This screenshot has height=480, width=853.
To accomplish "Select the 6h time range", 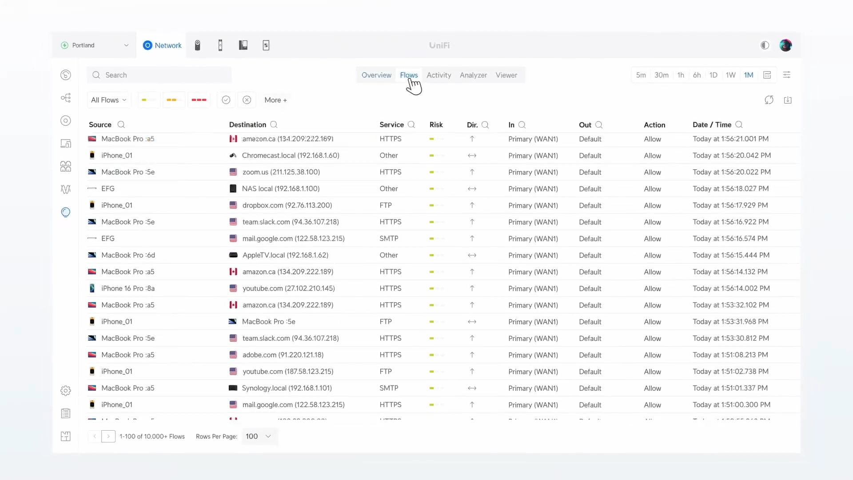I will click(697, 75).
